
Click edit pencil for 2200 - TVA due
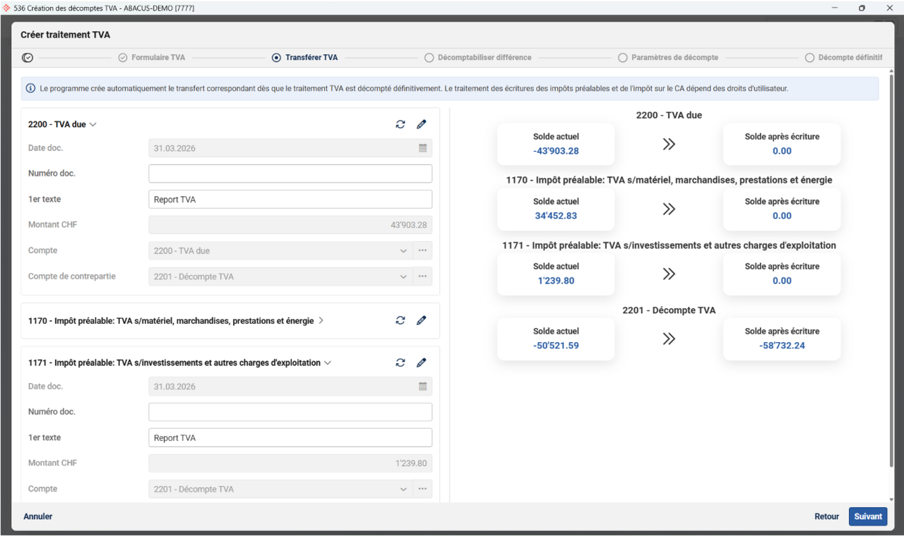tap(422, 124)
